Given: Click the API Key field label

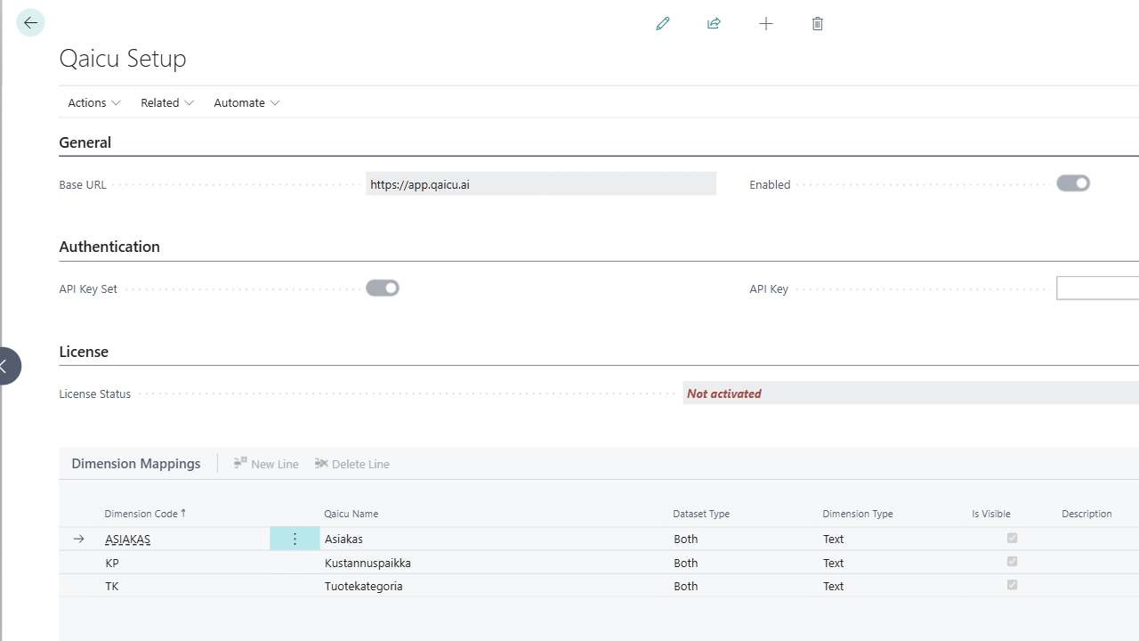Looking at the screenshot, I should point(769,288).
